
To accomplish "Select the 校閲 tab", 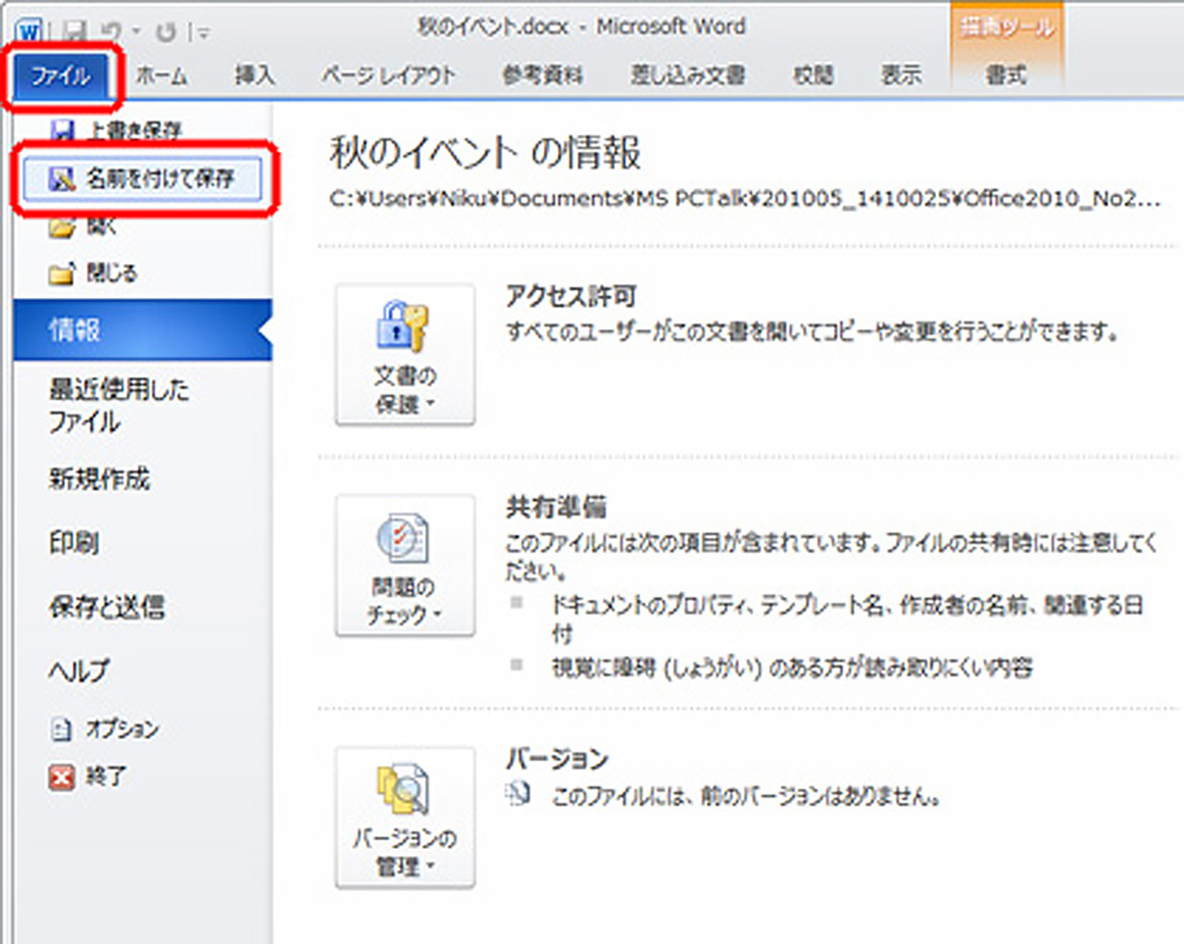I will point(813,76).
